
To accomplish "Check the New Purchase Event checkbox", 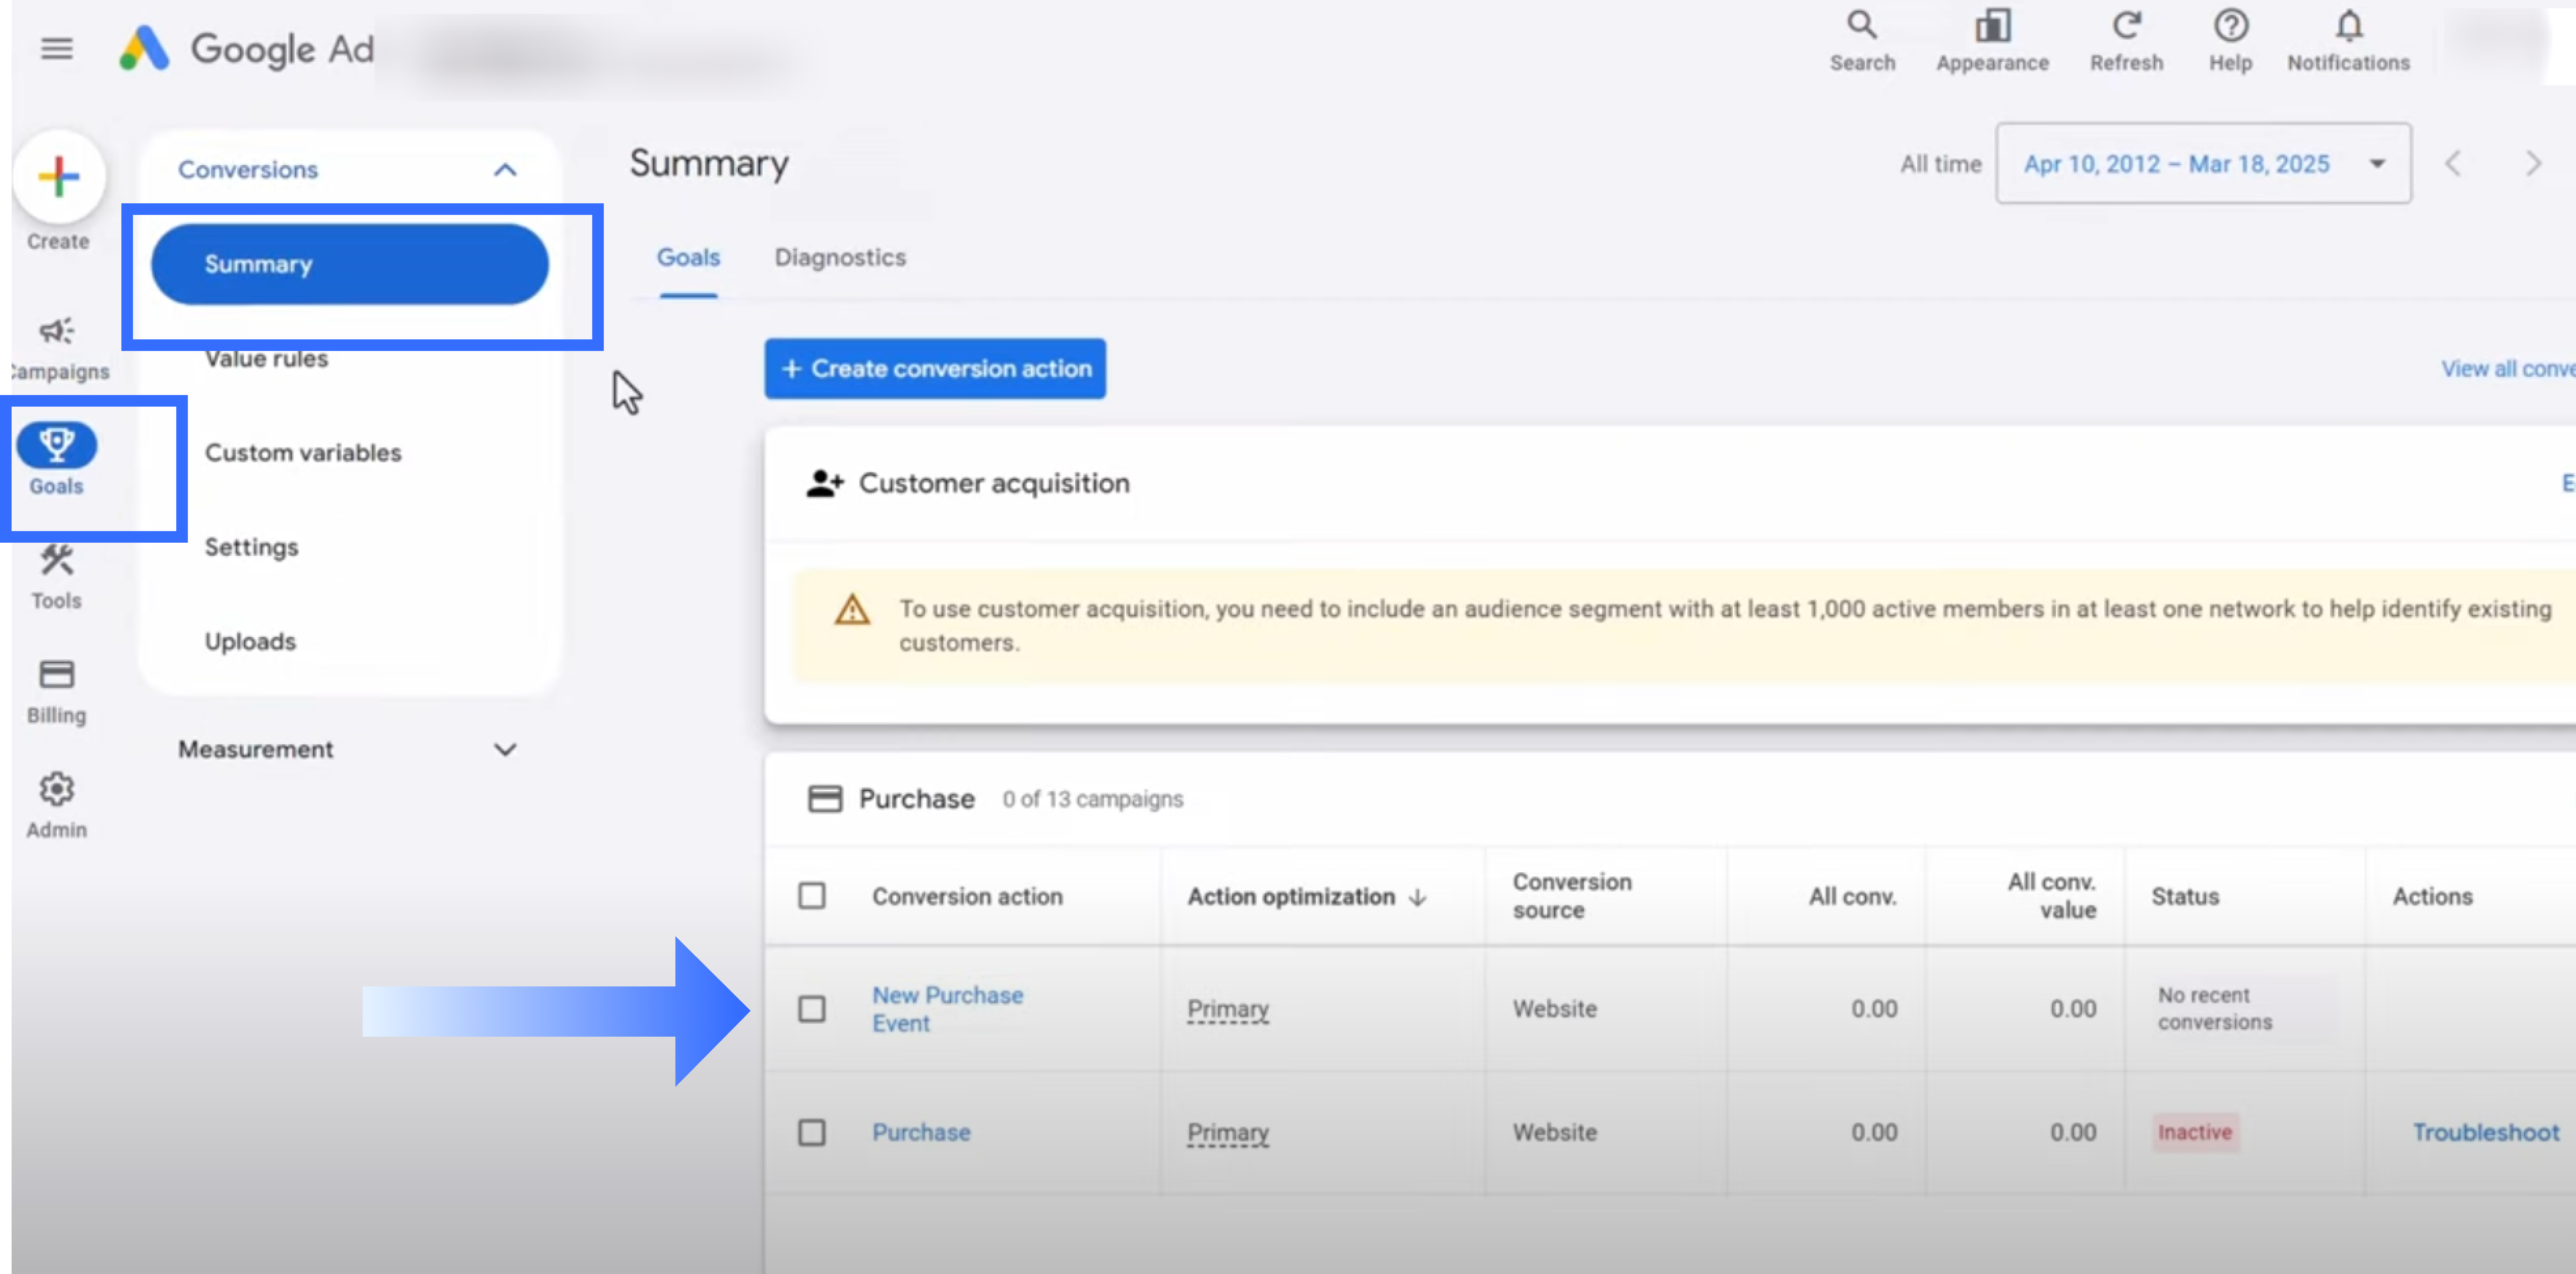I will (x=812, y=1009).
